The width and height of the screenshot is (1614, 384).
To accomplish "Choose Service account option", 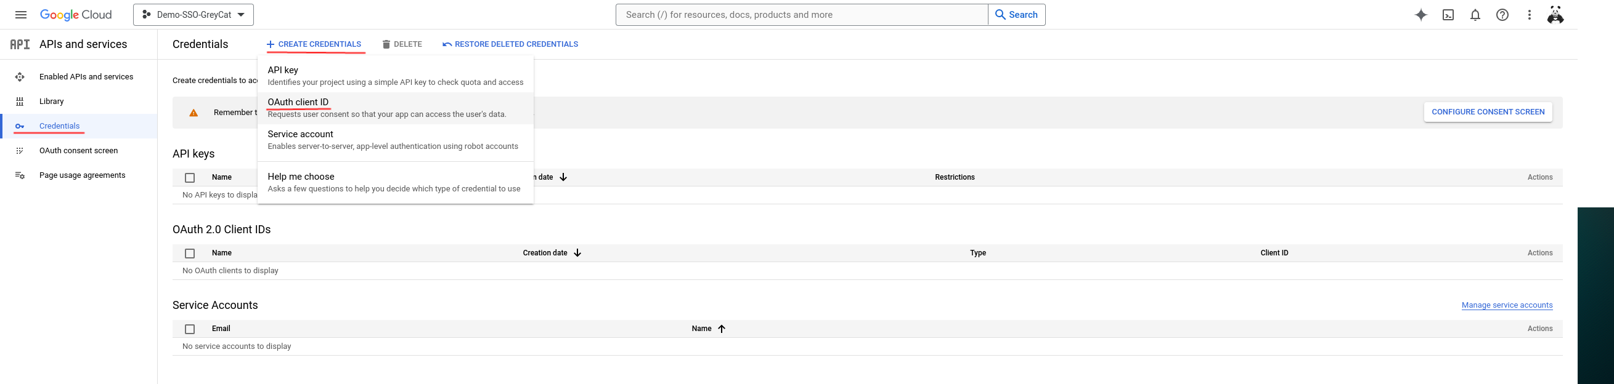I will 396,140.
